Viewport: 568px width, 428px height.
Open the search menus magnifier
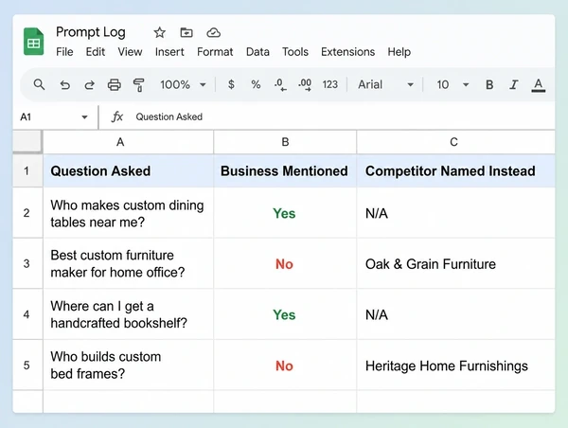tap(39, 85)
